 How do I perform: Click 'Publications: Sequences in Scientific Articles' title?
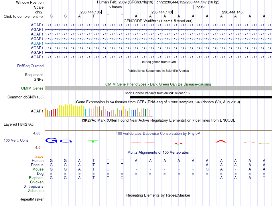pyautogui.click(x=158, y=71)
